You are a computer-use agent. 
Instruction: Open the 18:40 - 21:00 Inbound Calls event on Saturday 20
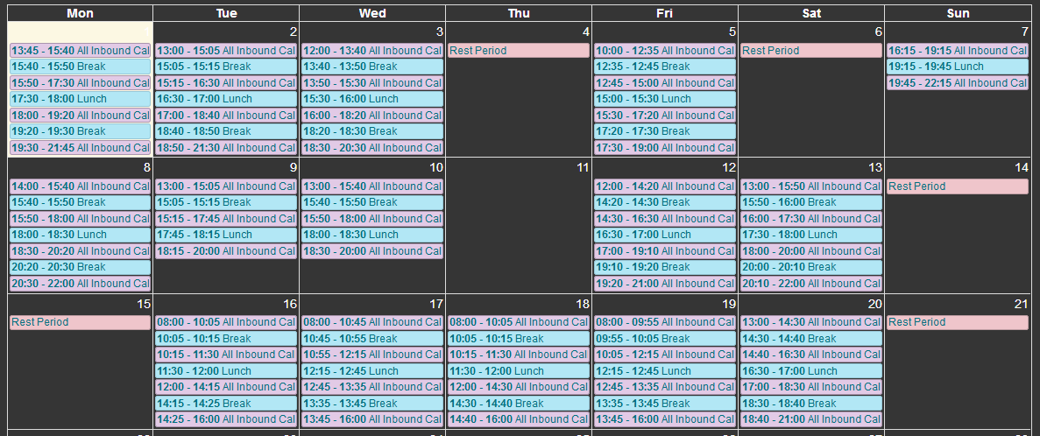point(811,419)
